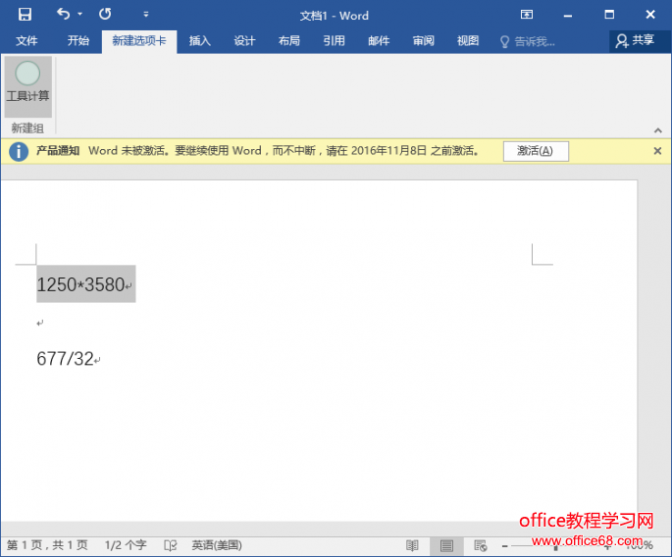Click page count 第1页,共1页 in status bar
This screenshot has height=557, width=672.
[x=47, y=545]
